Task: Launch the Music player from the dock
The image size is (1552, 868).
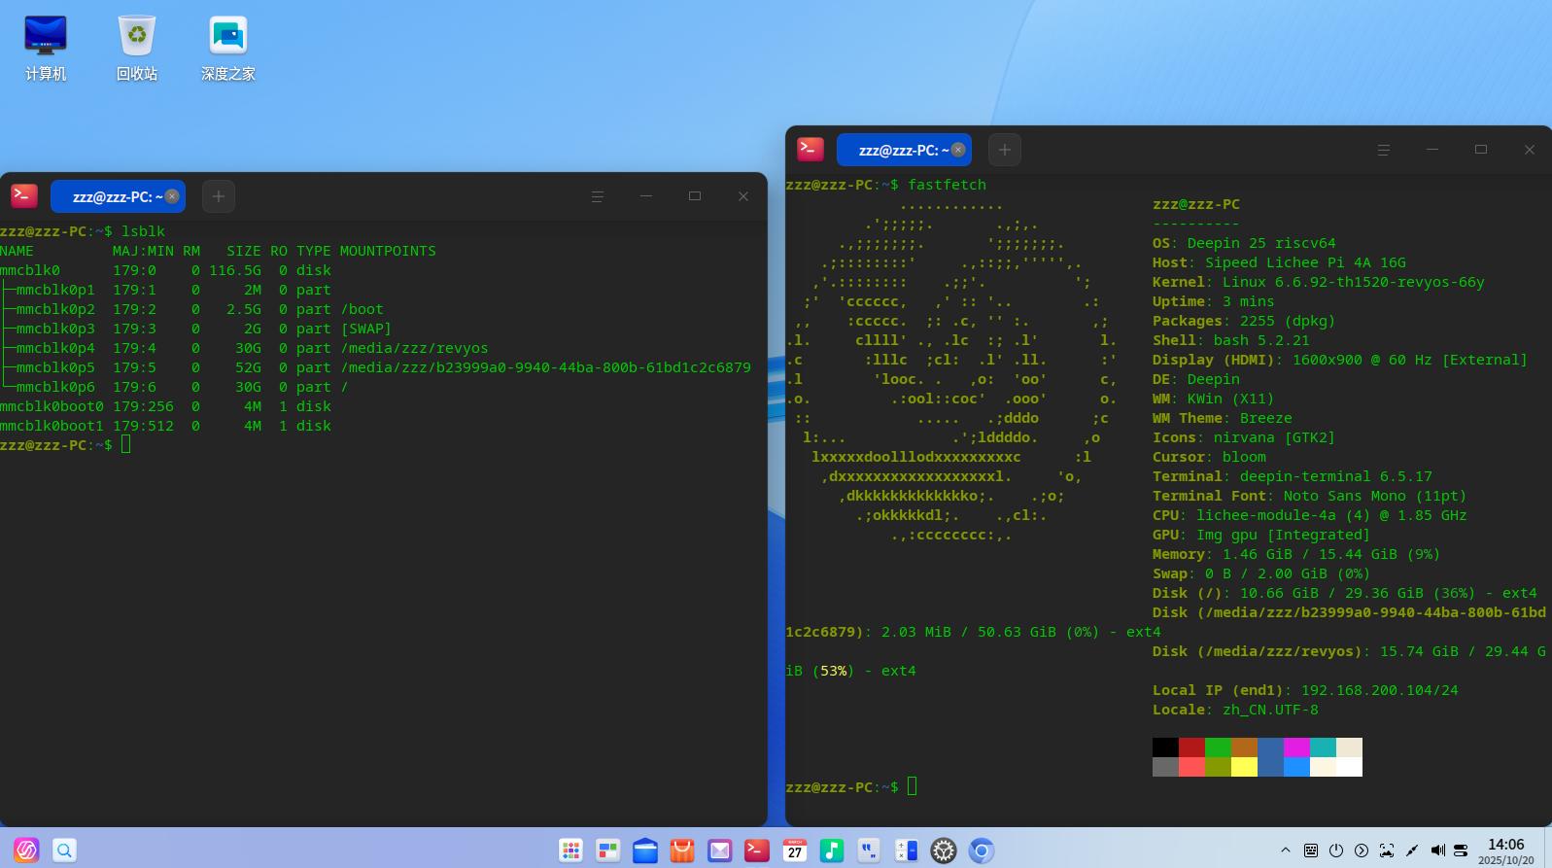Action: click(831, 851)
